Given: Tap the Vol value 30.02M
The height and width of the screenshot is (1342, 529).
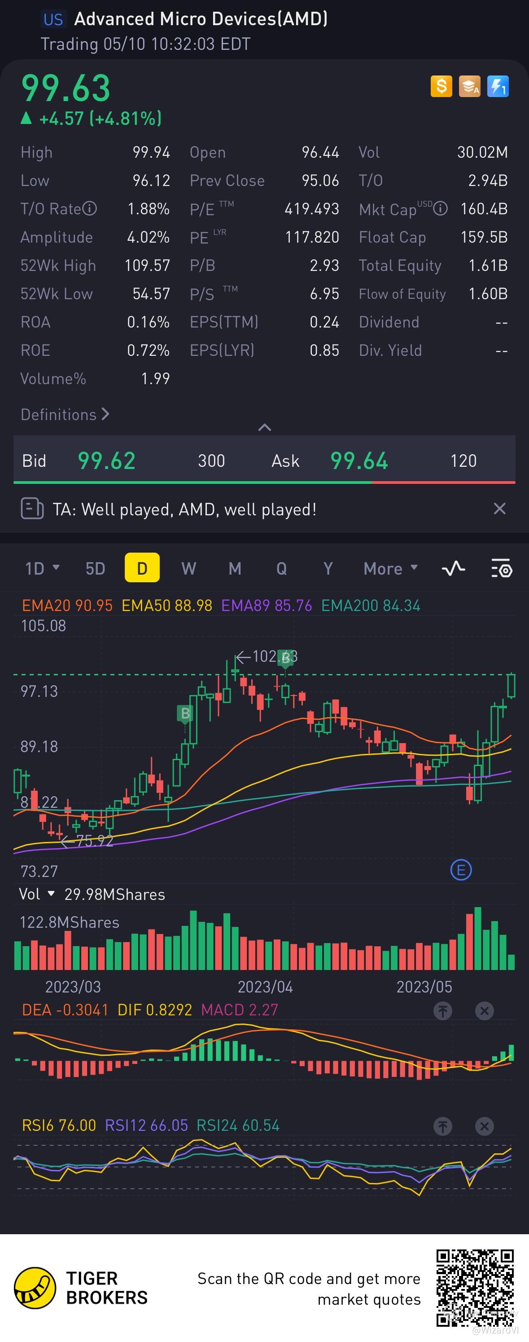Looking at the screenshot, I should 482,152.
